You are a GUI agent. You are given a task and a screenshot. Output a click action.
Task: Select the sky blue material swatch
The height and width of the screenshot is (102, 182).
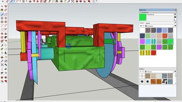point(148,42)
